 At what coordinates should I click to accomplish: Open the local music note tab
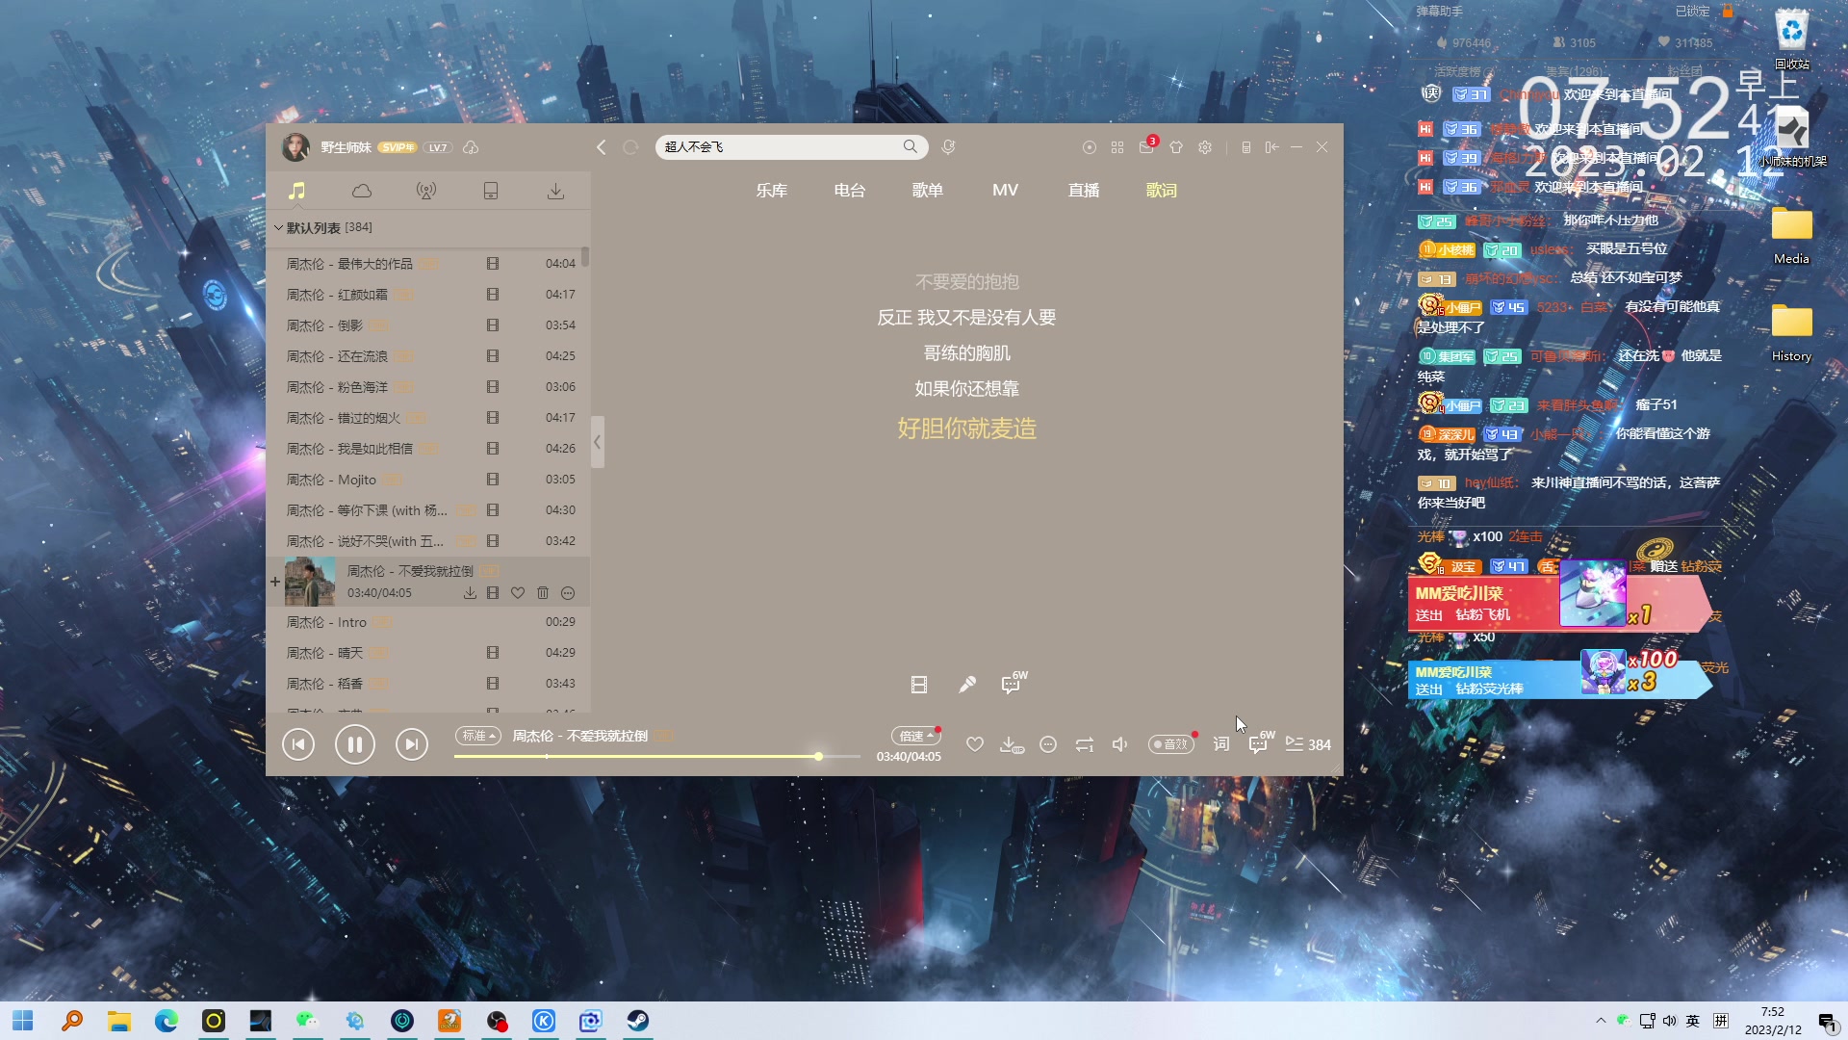coord(297,191)
